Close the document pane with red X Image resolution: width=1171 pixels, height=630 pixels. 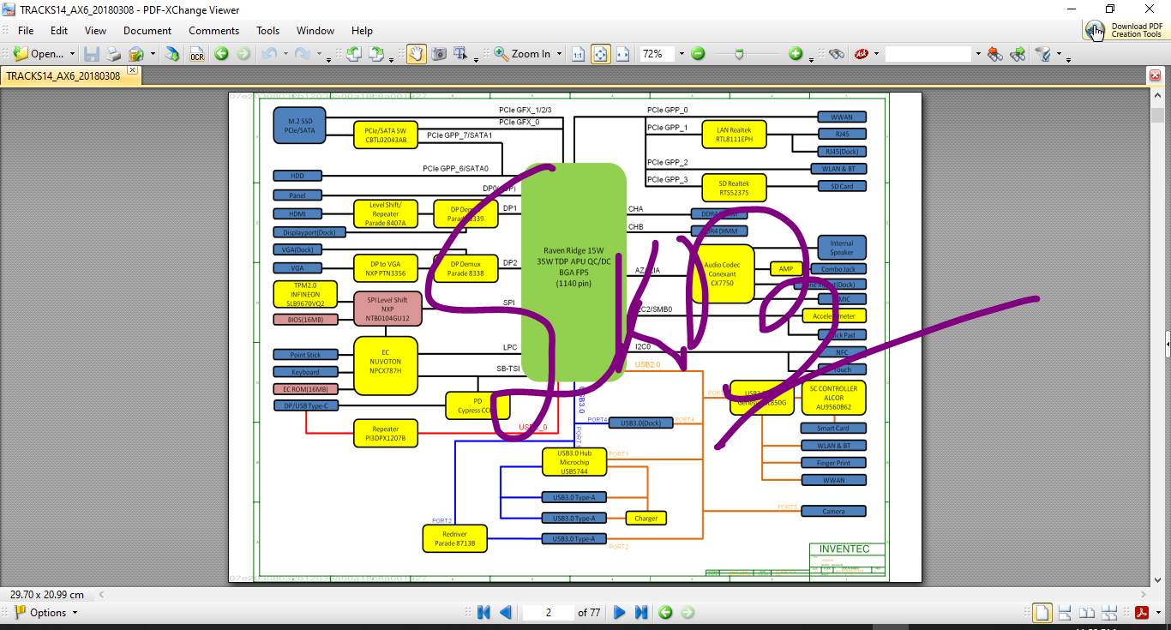1154,75
